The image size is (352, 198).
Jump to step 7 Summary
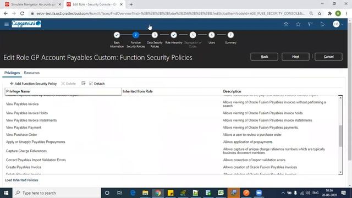pos(230,35)
